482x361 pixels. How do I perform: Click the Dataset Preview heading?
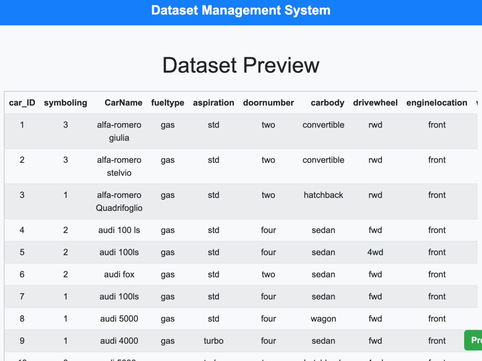[x=241, y=65]
